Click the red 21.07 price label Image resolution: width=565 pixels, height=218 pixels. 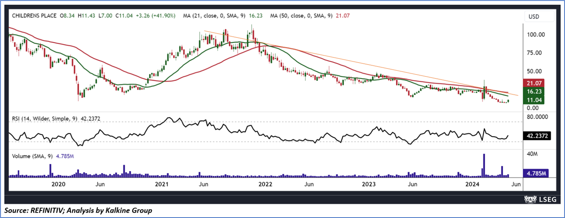click(x=534, y=83)
